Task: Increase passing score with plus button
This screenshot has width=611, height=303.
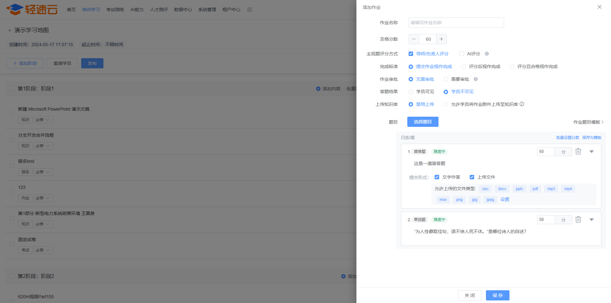Action: click(x=441, y=39)
